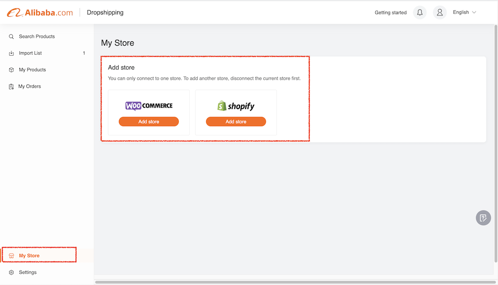Click the My Orders clipboard icon

click(11, 86)
